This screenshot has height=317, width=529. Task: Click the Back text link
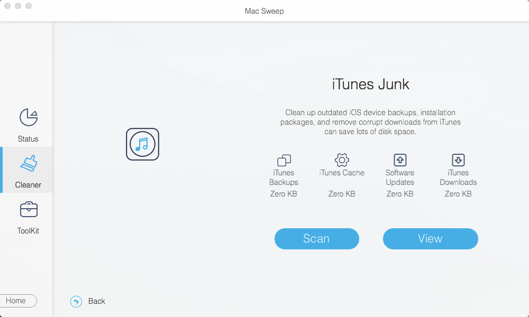point(96,301)
